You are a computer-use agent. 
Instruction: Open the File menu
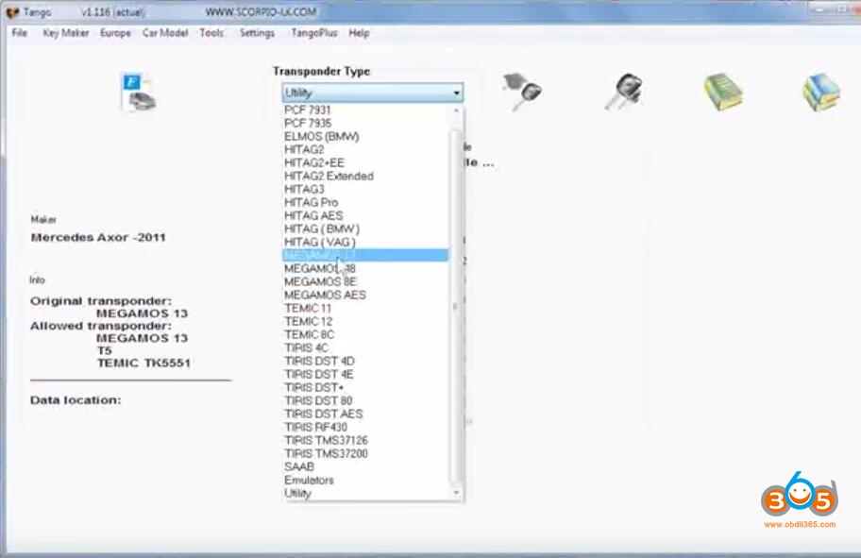pyautogui.click(x=19, y=33)
